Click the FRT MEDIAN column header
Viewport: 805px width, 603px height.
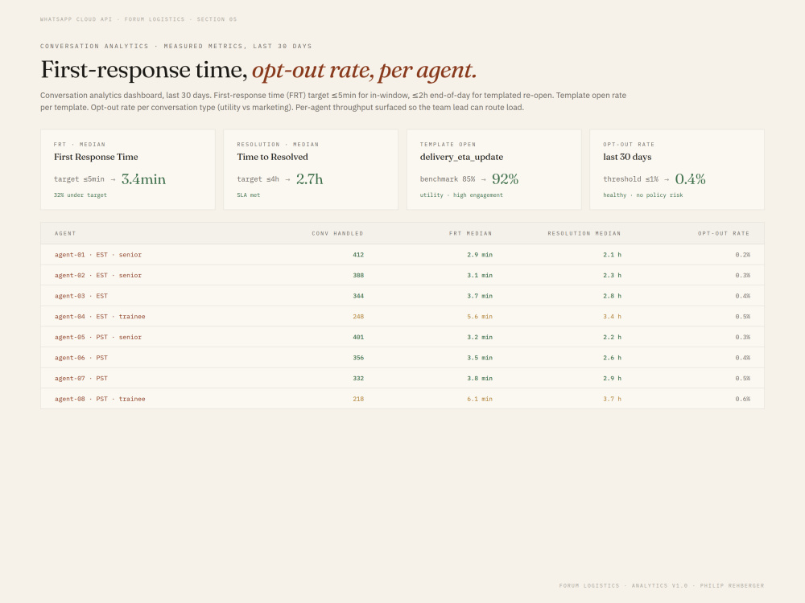470,233
